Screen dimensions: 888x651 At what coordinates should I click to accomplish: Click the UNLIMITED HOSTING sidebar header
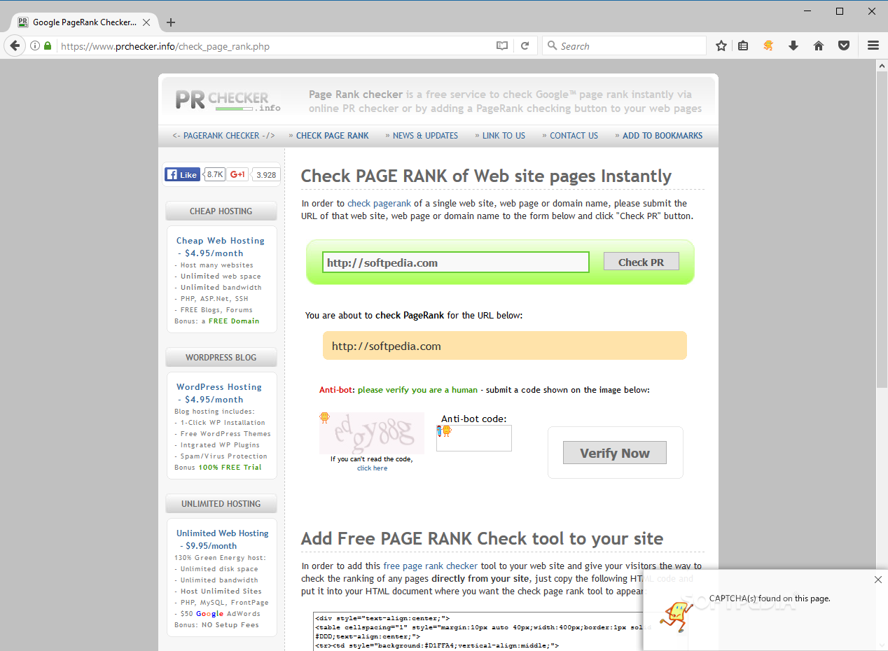221,504
